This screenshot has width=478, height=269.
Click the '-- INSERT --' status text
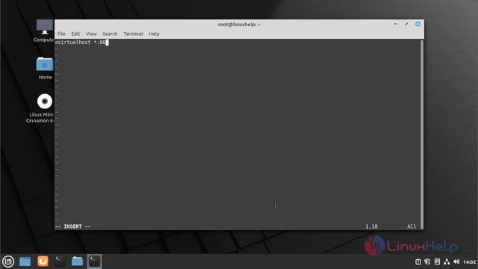[x=73, y=226]
